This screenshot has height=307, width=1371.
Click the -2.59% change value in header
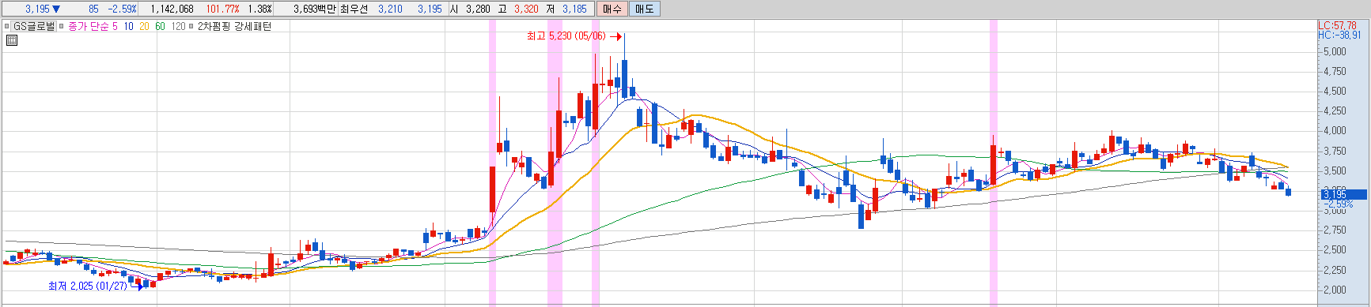tap(122, 9)
